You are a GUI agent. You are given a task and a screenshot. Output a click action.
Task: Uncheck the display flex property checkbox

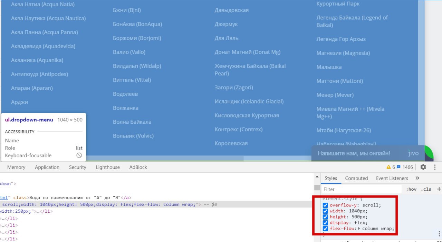point(325,223)
